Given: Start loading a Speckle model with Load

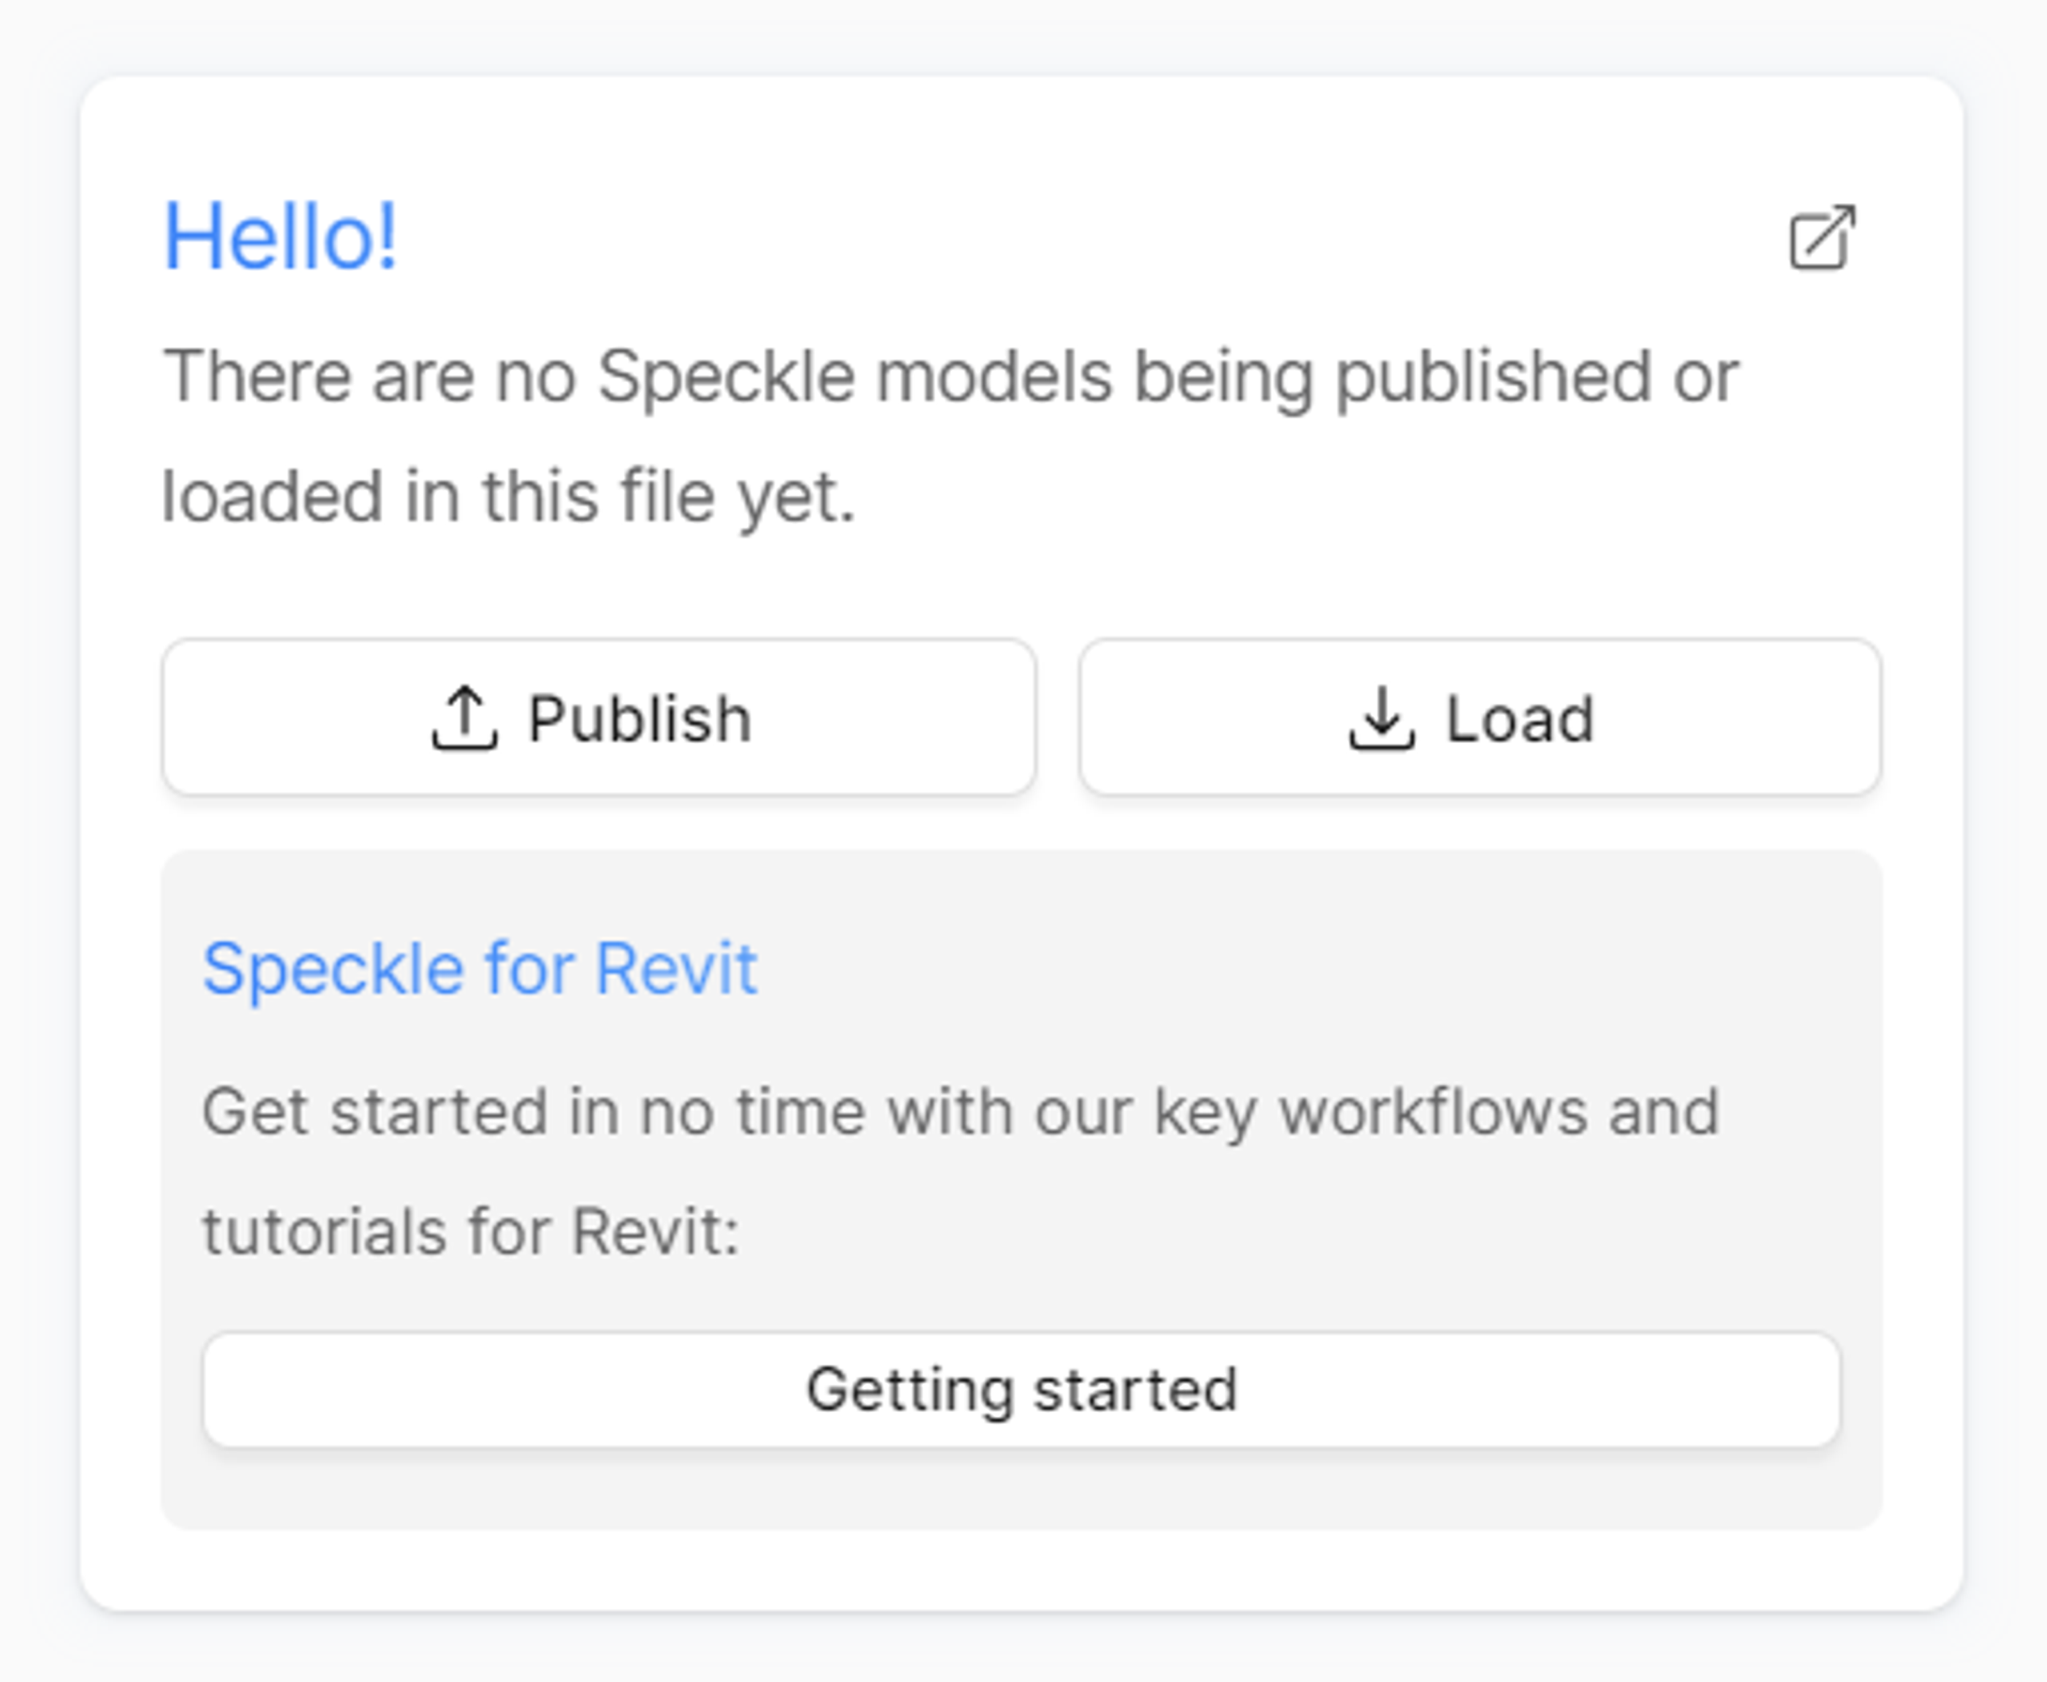Looking at the screenshot, I should (x=1480, y=717).
